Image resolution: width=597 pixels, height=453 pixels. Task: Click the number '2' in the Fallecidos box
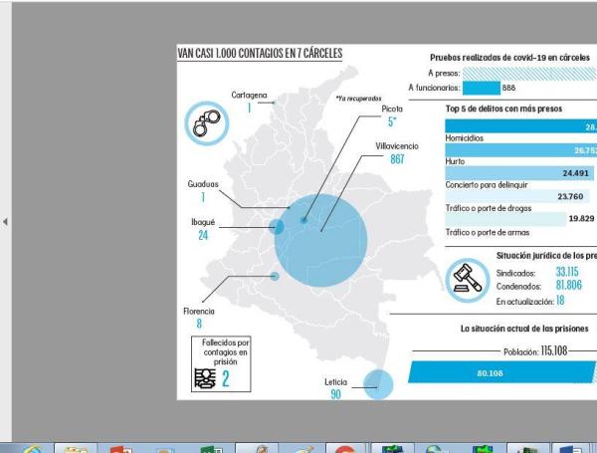pos(226,378)
